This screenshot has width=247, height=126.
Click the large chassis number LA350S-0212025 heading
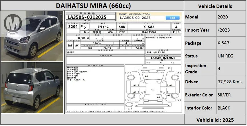[87, 17]
